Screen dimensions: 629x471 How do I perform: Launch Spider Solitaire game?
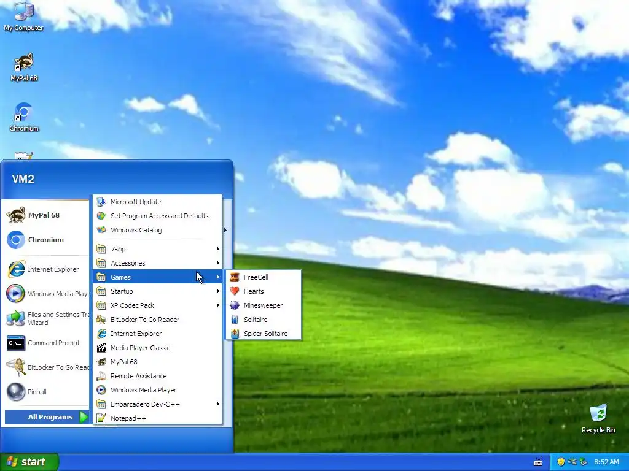(x=263, y=333)
